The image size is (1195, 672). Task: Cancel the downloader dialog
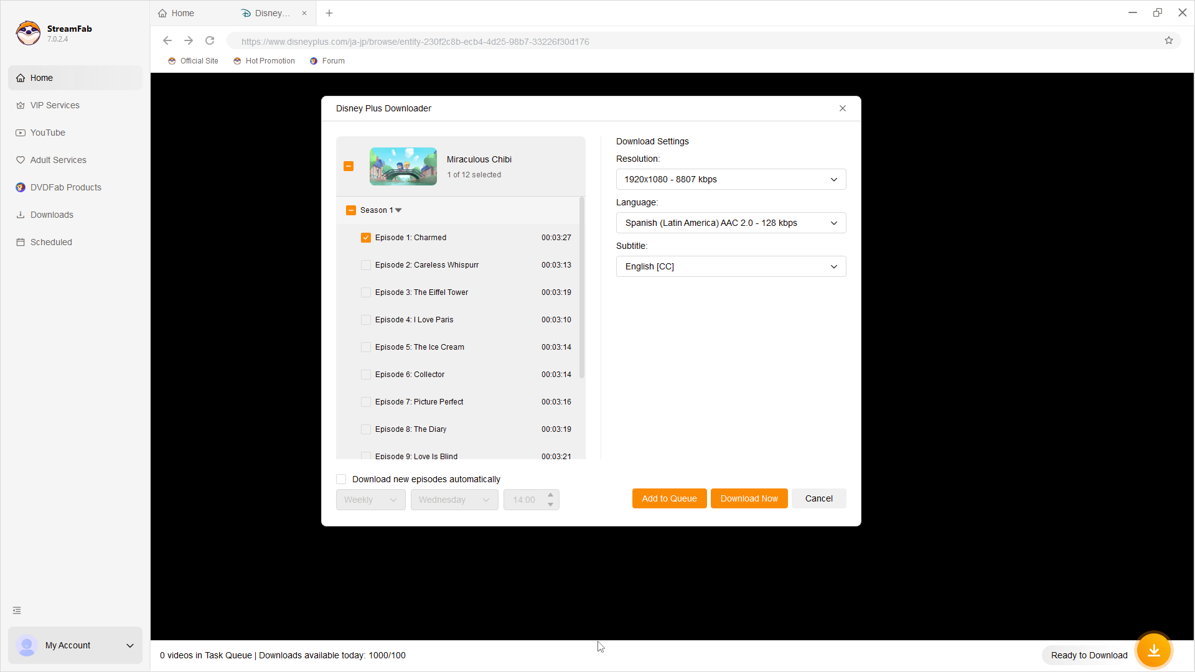click(819, 498)
